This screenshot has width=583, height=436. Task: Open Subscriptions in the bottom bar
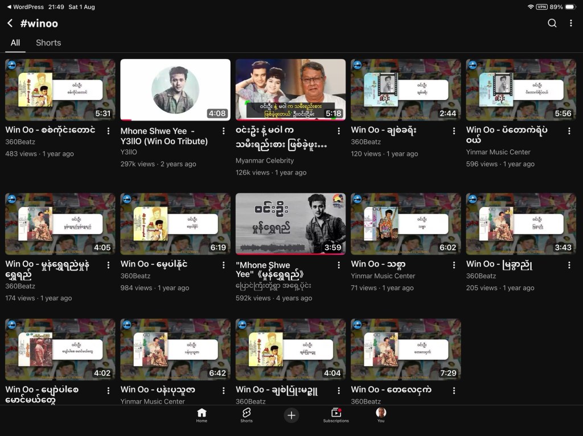(x=336, y=415)
